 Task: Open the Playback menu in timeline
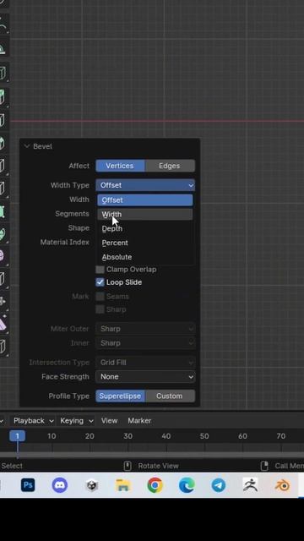33,421
